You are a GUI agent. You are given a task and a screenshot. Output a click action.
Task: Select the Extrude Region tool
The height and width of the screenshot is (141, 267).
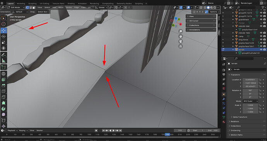3,74
